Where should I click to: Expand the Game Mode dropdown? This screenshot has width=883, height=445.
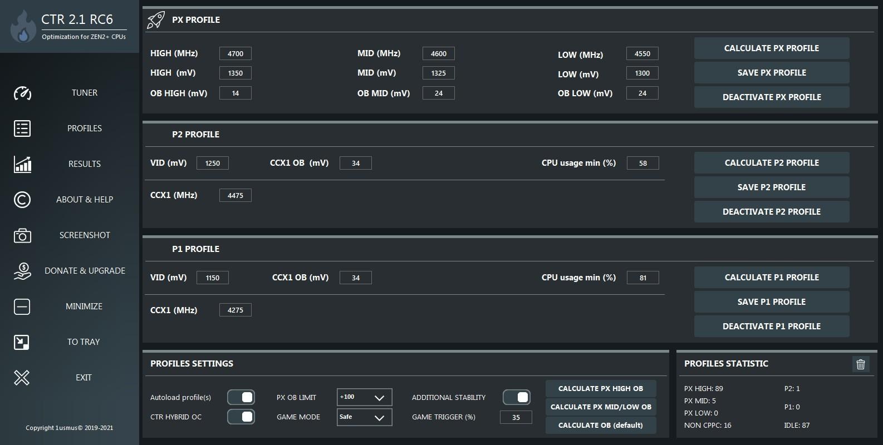click(x=365, y=417)
